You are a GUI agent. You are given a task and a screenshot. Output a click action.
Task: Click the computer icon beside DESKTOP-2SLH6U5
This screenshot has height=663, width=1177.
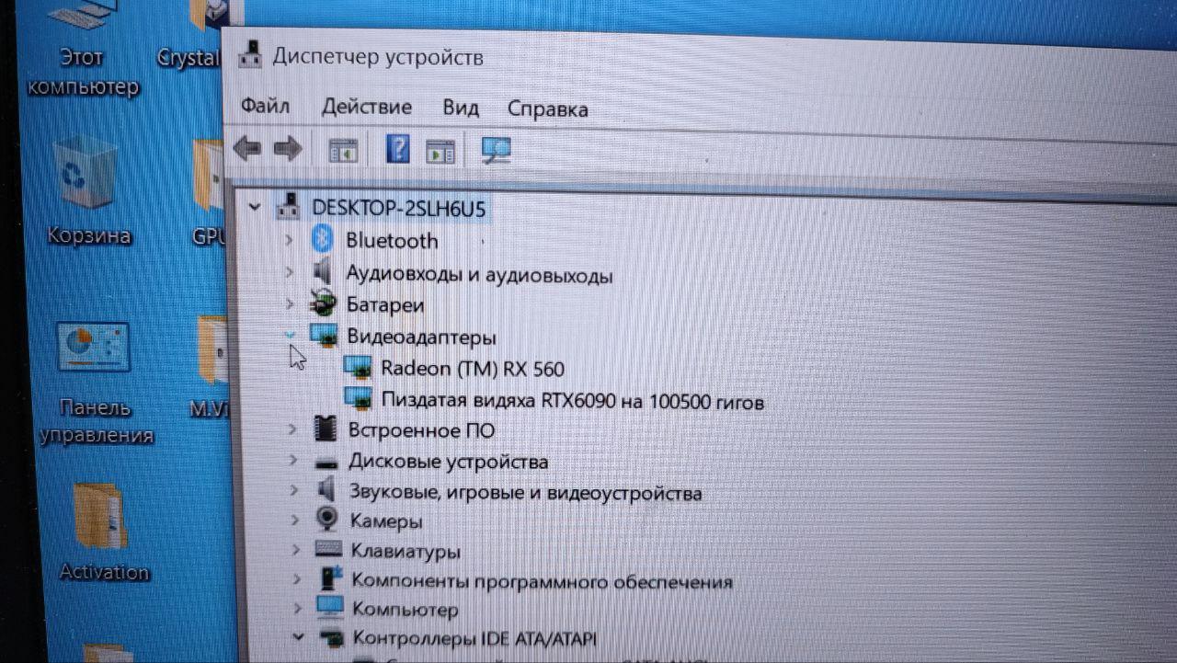[x=289, y=206]
